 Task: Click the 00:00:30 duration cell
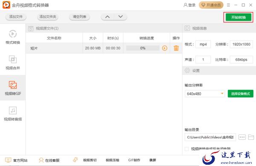click(x=113, y=48)
